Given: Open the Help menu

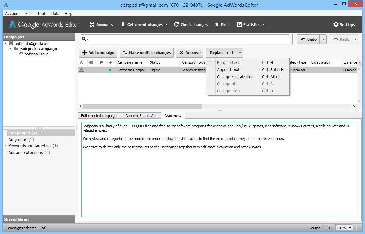Looking at the screenshot, I should click(x=68, y=14).
